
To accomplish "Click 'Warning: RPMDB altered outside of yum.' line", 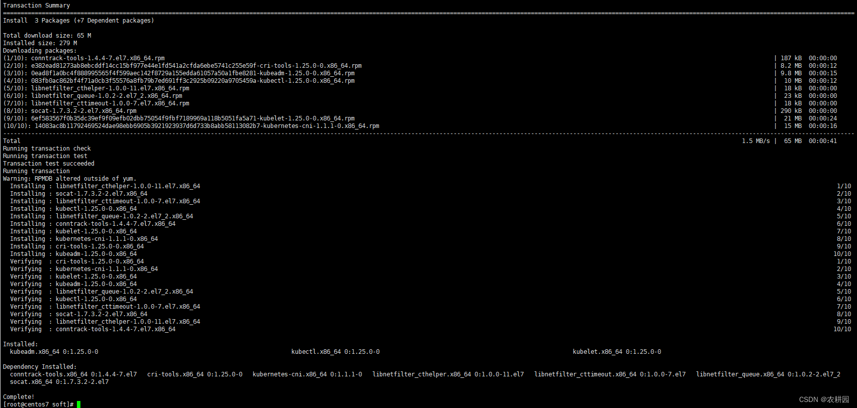I will tap(70, 179).
